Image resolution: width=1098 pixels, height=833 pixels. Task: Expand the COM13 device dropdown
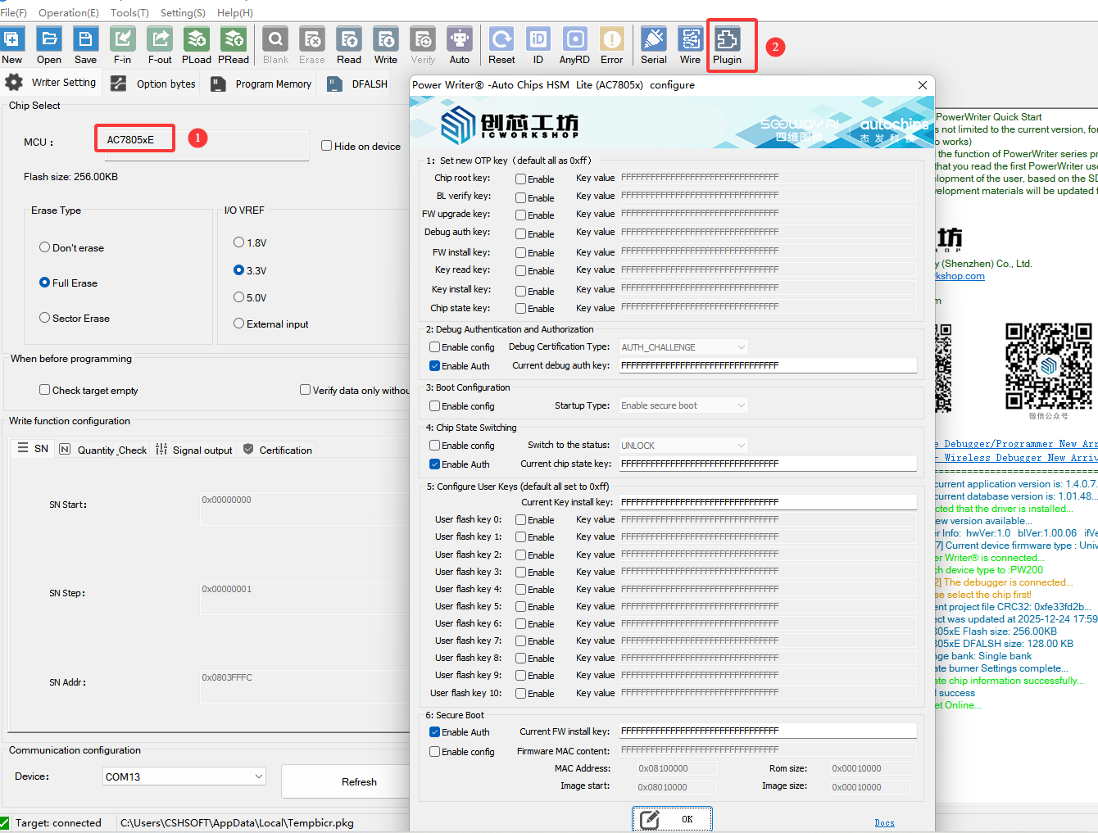(184, 776)
